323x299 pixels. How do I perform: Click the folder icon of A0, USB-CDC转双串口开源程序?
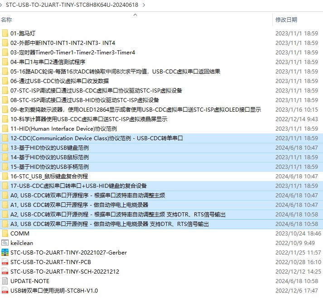[5, 195]
